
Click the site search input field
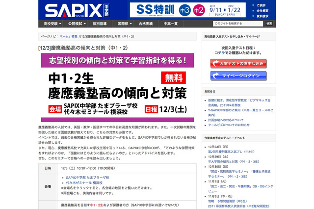237,24
